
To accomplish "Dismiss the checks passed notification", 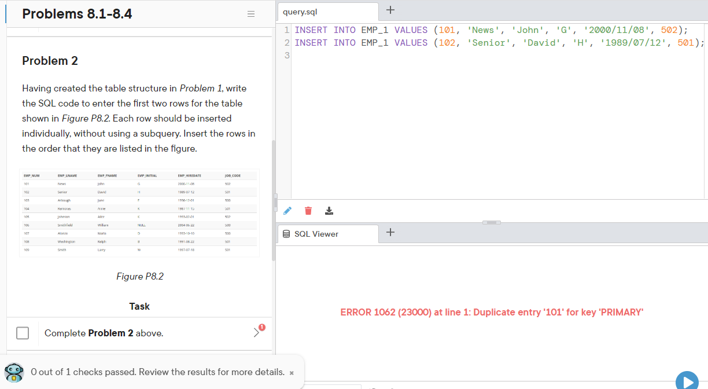I will [x=291, y=372].
